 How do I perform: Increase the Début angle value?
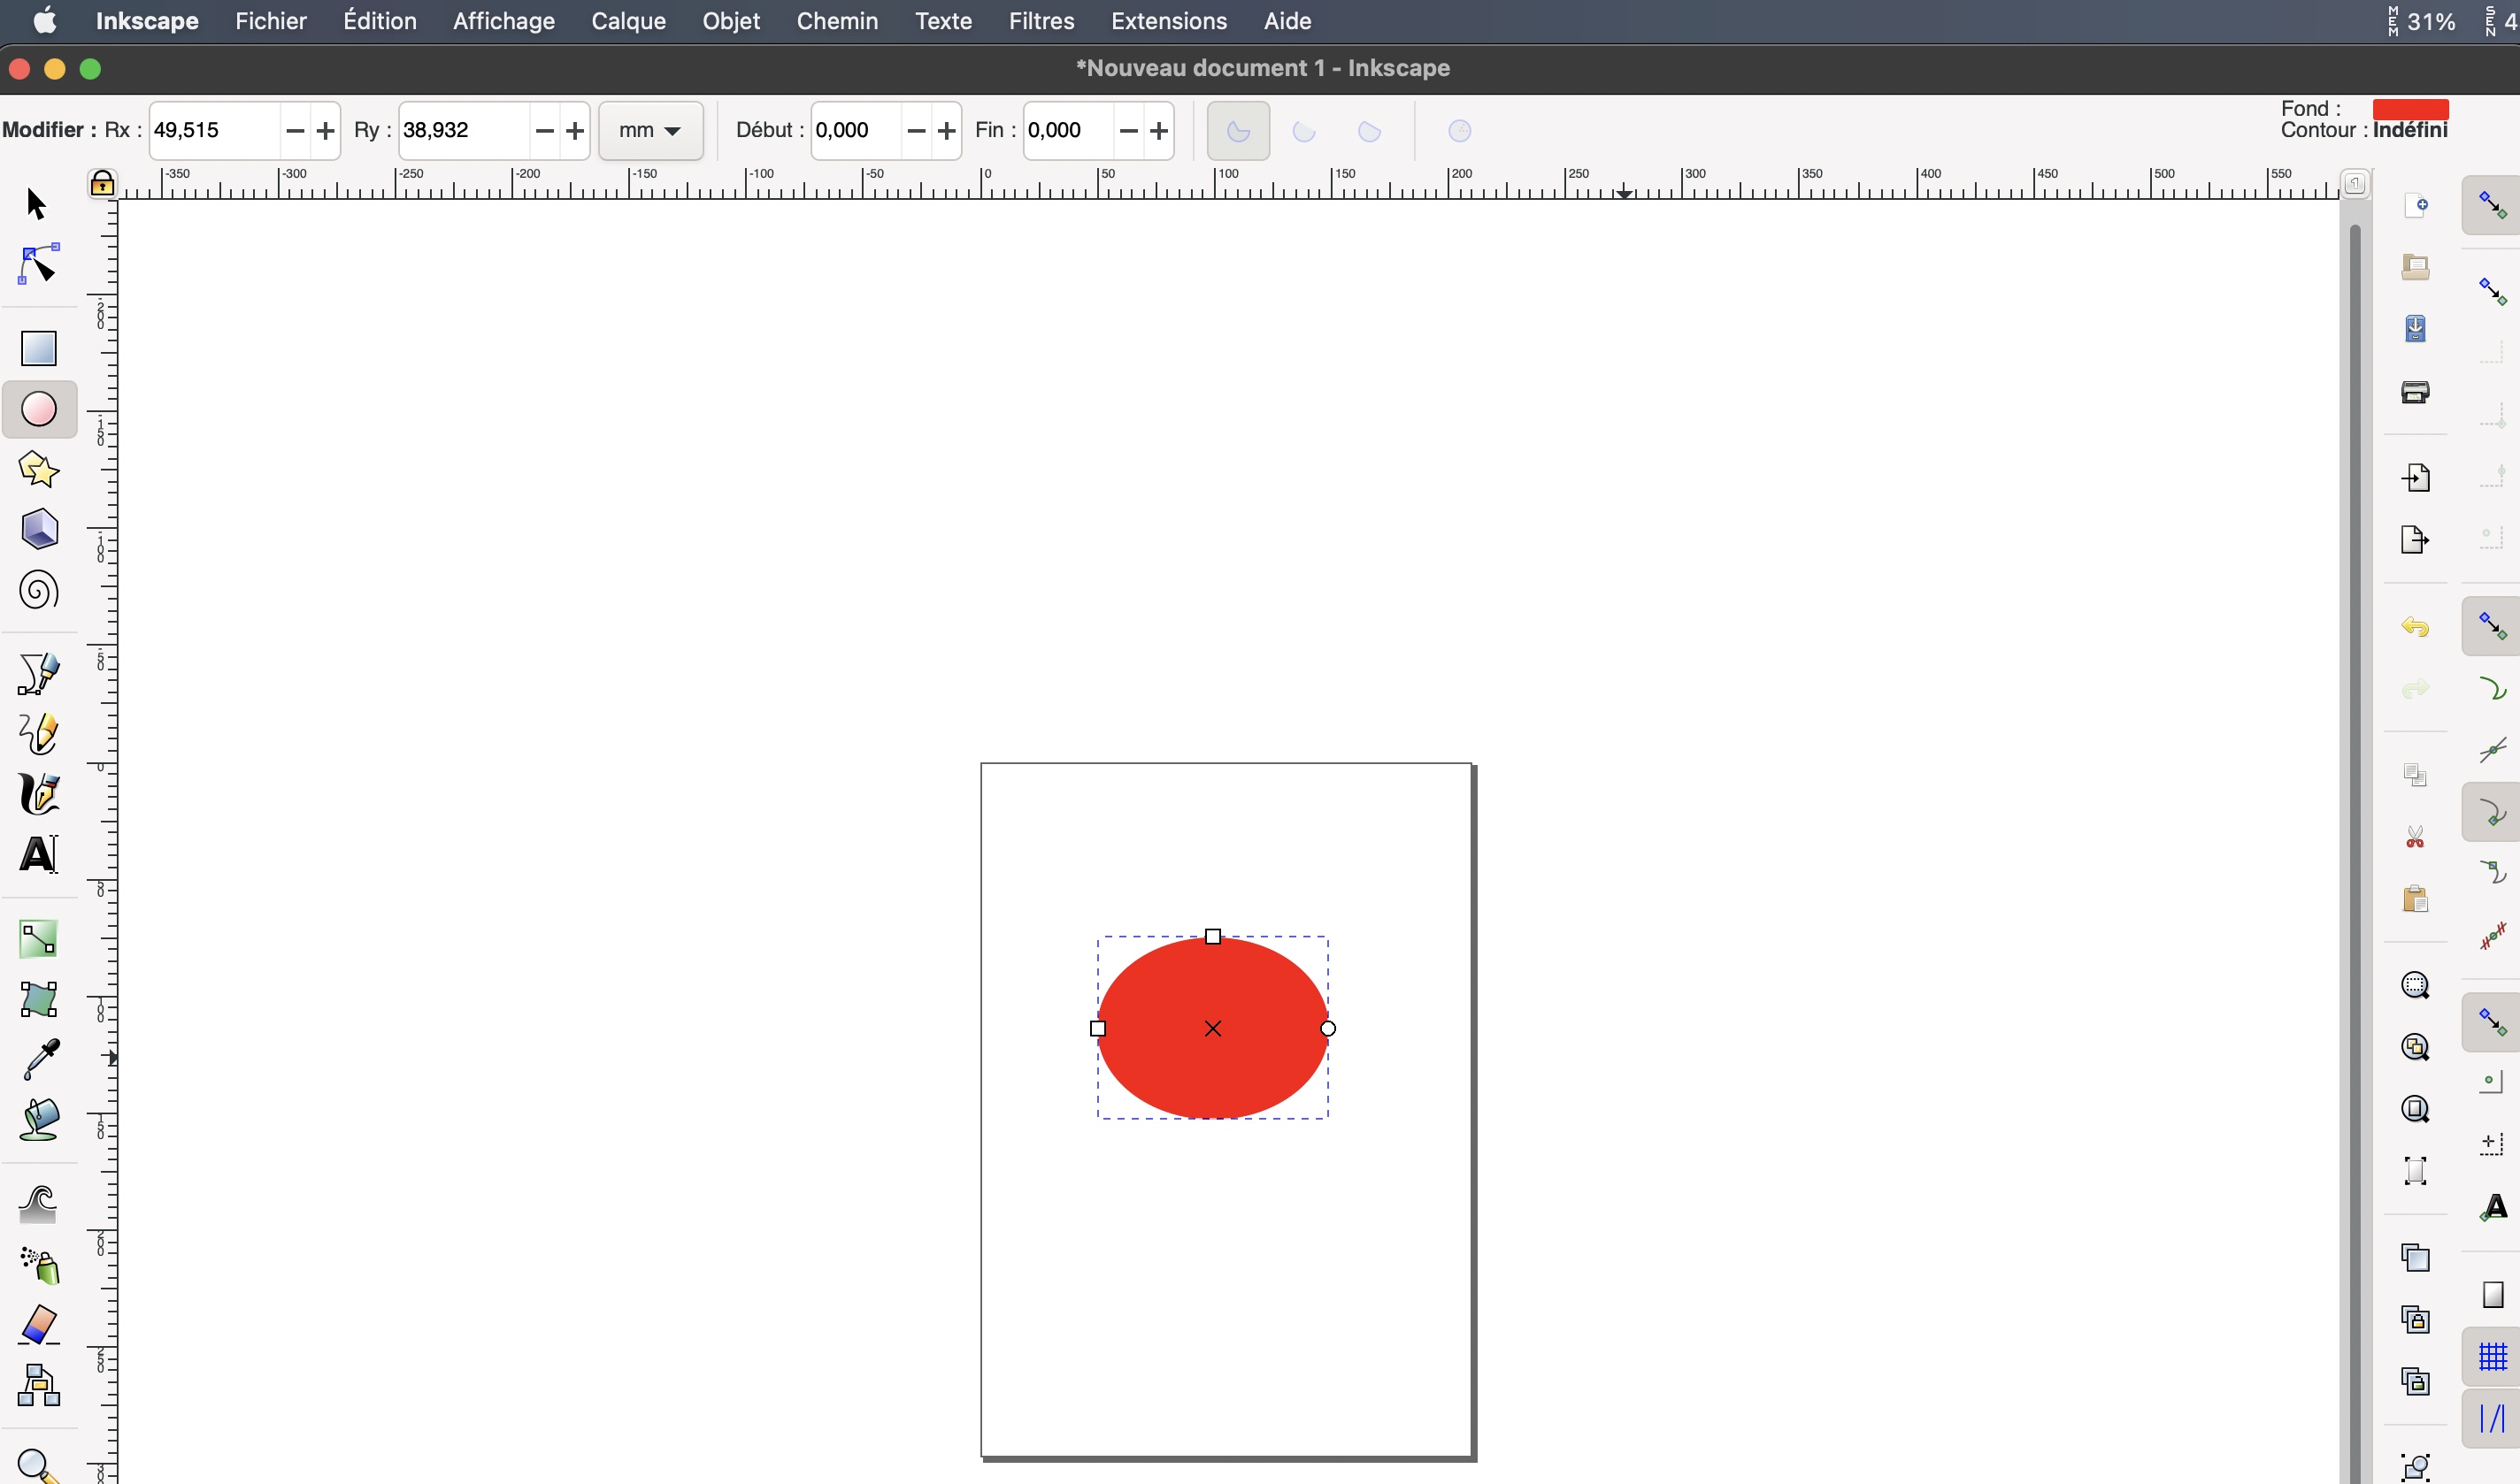pyautogui.click(x=947, y=131)
